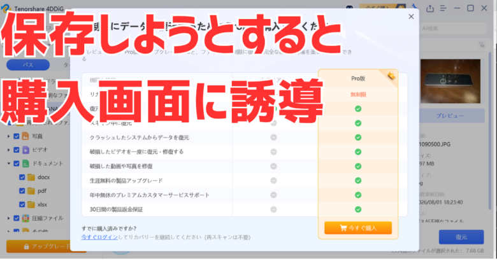Image resolution: width=497 pixels, height=261 pixels.
Task: Click Pro checkmark for 破損したビデオを一度に row
Action: coord(358,152)
